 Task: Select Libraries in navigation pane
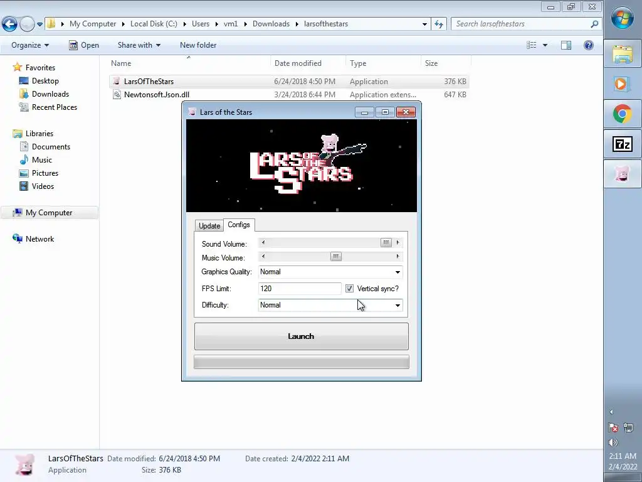tap(39, 133)
